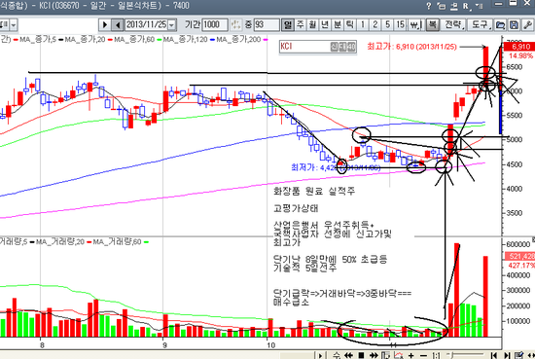The height and width of the screenshot is (359, 535).
Task: Step forward with the play arrow button
Action: click(x=105, y=25)
